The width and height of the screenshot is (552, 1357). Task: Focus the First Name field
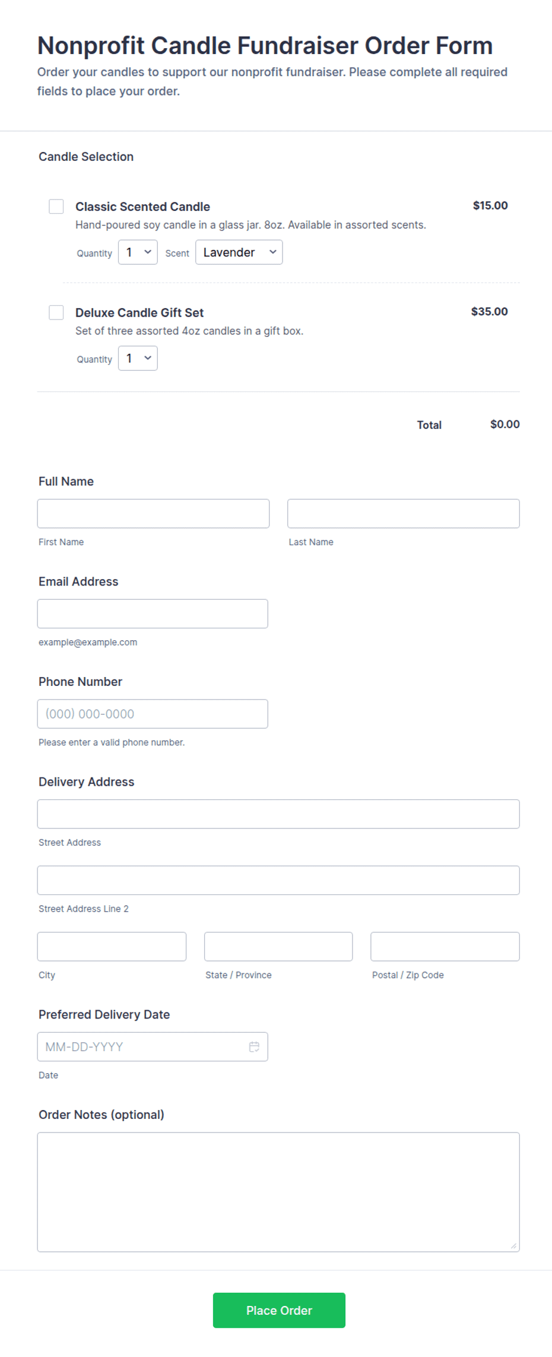(153, 514)
